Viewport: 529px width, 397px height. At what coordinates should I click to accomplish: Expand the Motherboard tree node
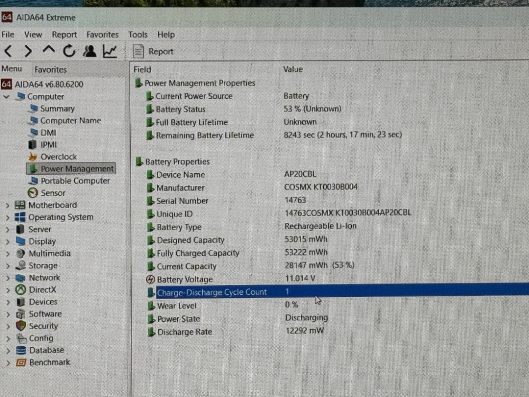[7, 205]
